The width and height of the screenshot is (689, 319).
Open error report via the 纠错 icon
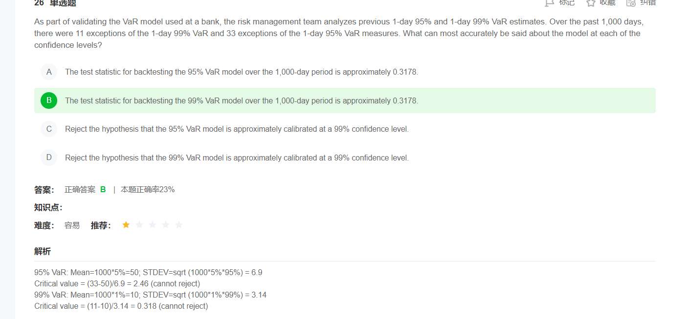pos(631,2)
